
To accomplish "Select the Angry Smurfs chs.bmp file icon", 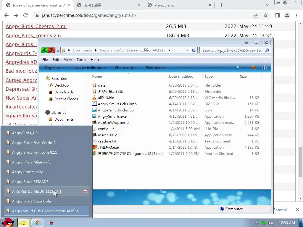I will tap(94, 104).
